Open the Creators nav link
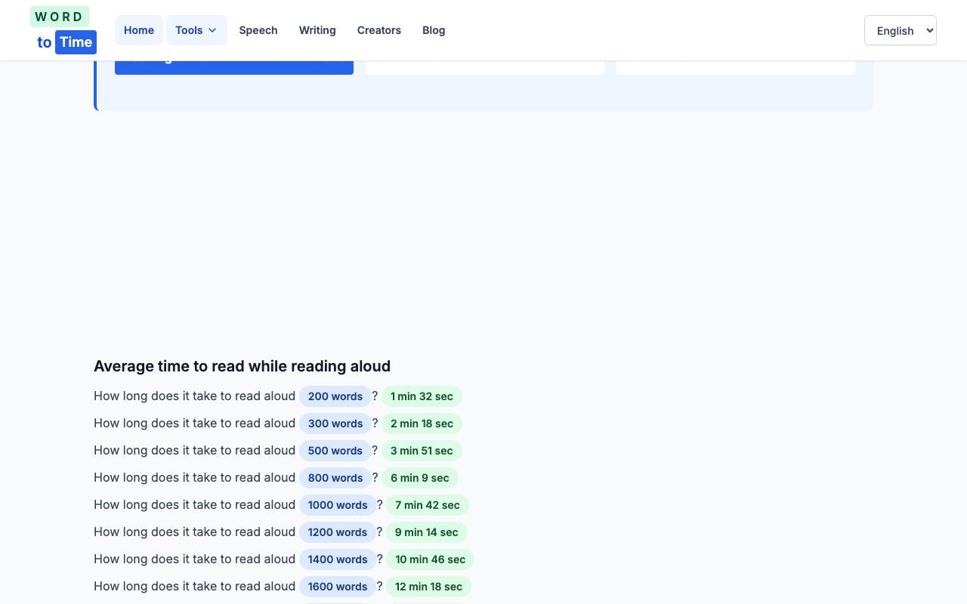This screenshot has height=604, width=967. (379, 30)
